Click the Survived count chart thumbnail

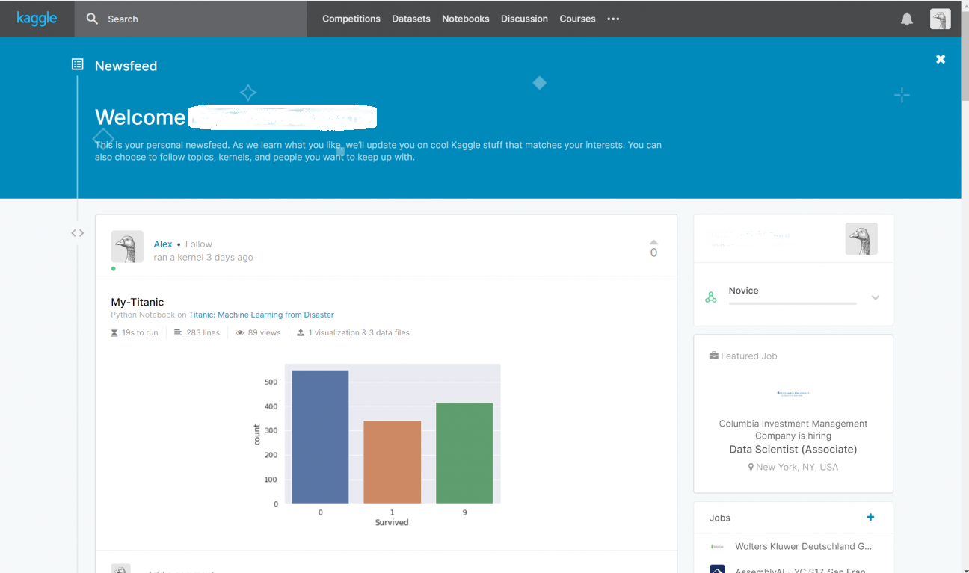(x=378, y=445)
